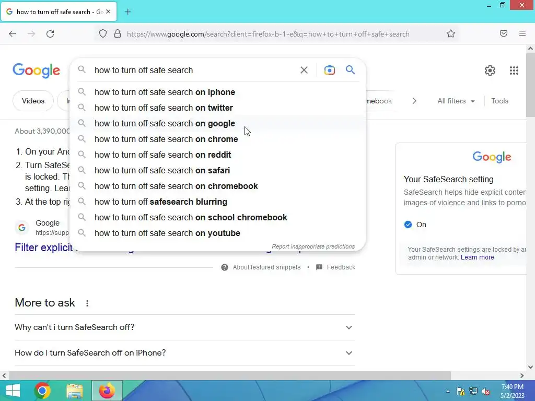Click the scroll down arrow on the vertical scrollbar
Viewport: 535px width, 401px height.
530,367
